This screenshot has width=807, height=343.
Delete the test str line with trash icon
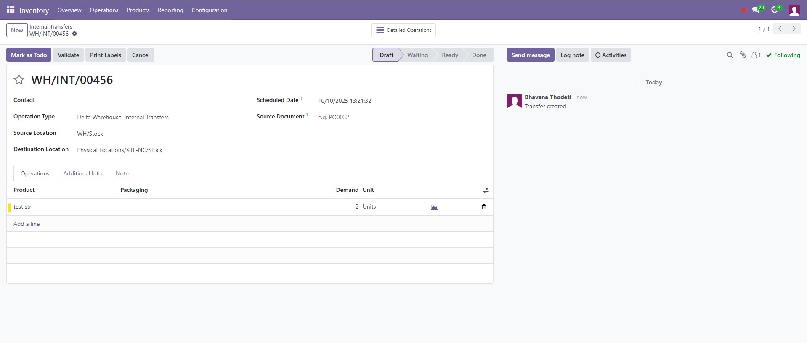[484, 207]
